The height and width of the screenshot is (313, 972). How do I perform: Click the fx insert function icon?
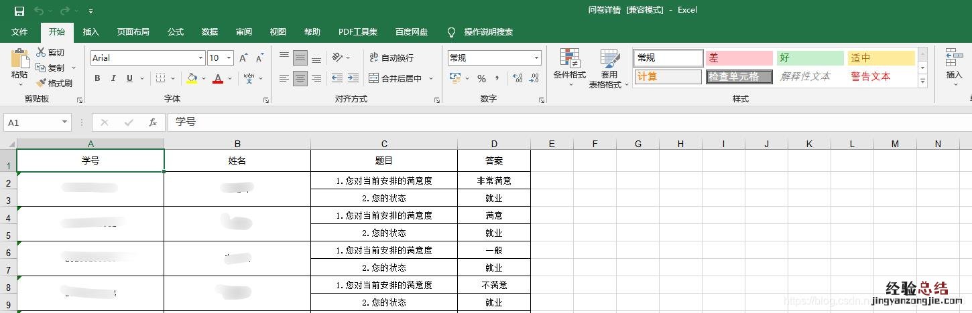click(x=153, y=122)
